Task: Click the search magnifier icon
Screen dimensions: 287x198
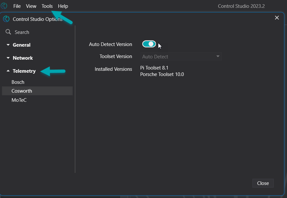Action: (8, 32)
